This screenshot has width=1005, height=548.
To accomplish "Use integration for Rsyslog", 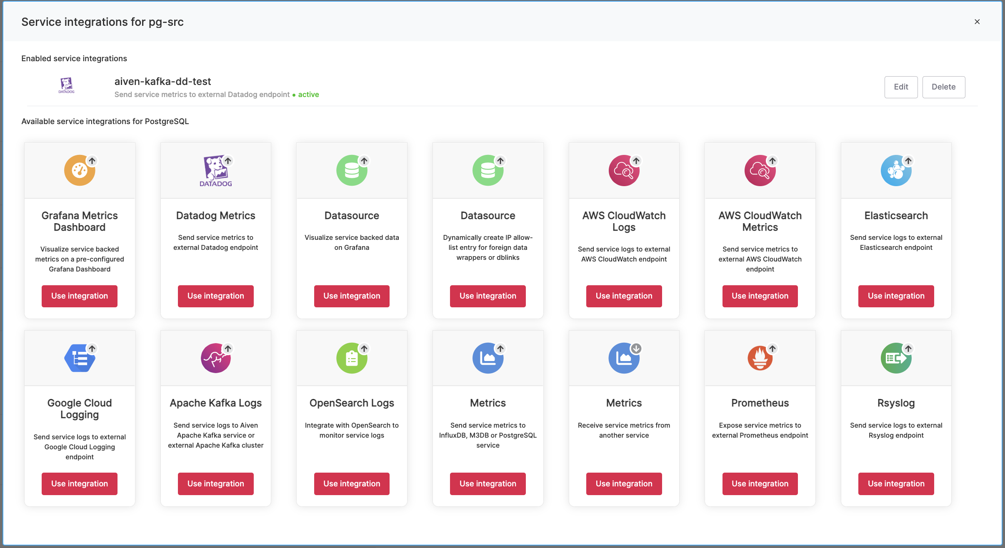I will 896,484.
